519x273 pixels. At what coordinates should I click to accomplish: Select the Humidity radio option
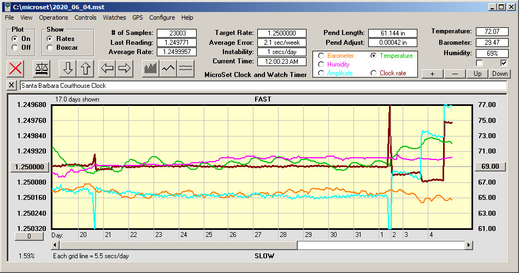point(321,64)
